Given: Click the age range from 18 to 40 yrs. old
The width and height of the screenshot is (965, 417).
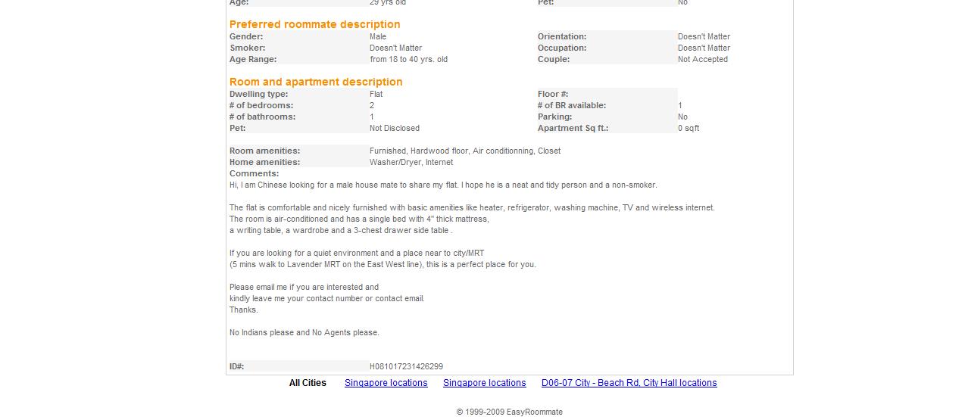Looking at the screenshot, I should coord(408,59).
